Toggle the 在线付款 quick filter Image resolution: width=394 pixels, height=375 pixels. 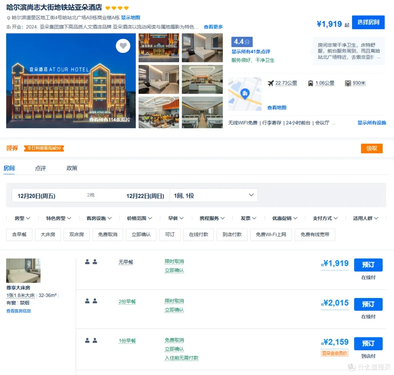(198, 235)
